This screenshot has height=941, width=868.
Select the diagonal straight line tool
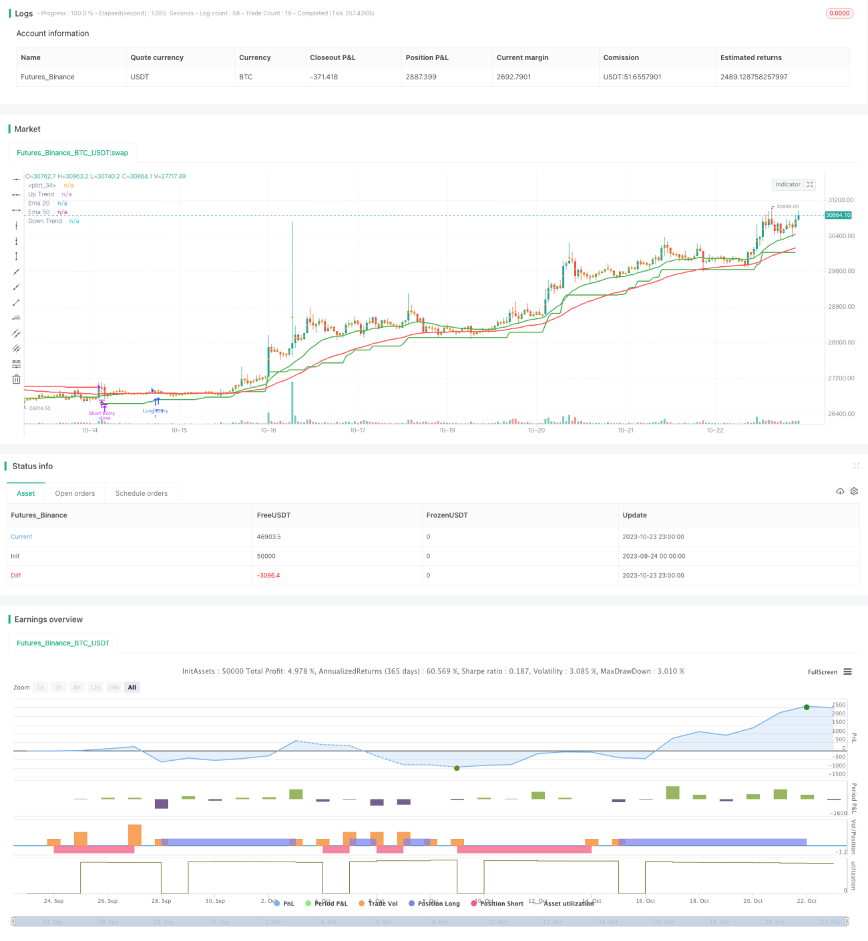coord(16,272)
